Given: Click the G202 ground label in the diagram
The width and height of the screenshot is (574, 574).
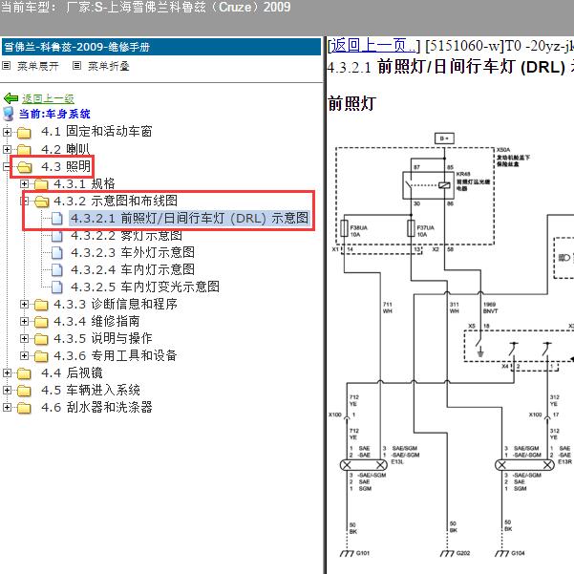Looking at the screenshot, I should click(x=462, y=553).
